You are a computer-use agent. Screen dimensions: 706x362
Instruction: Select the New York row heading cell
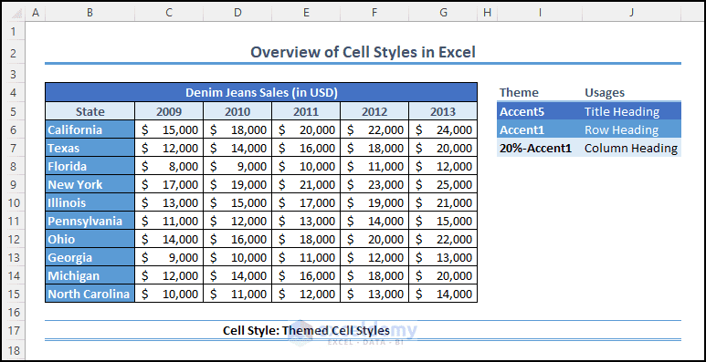tap(90, 184)
